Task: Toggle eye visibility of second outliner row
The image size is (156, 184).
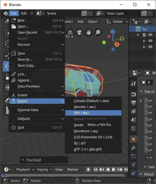Action: pos(150,41)
